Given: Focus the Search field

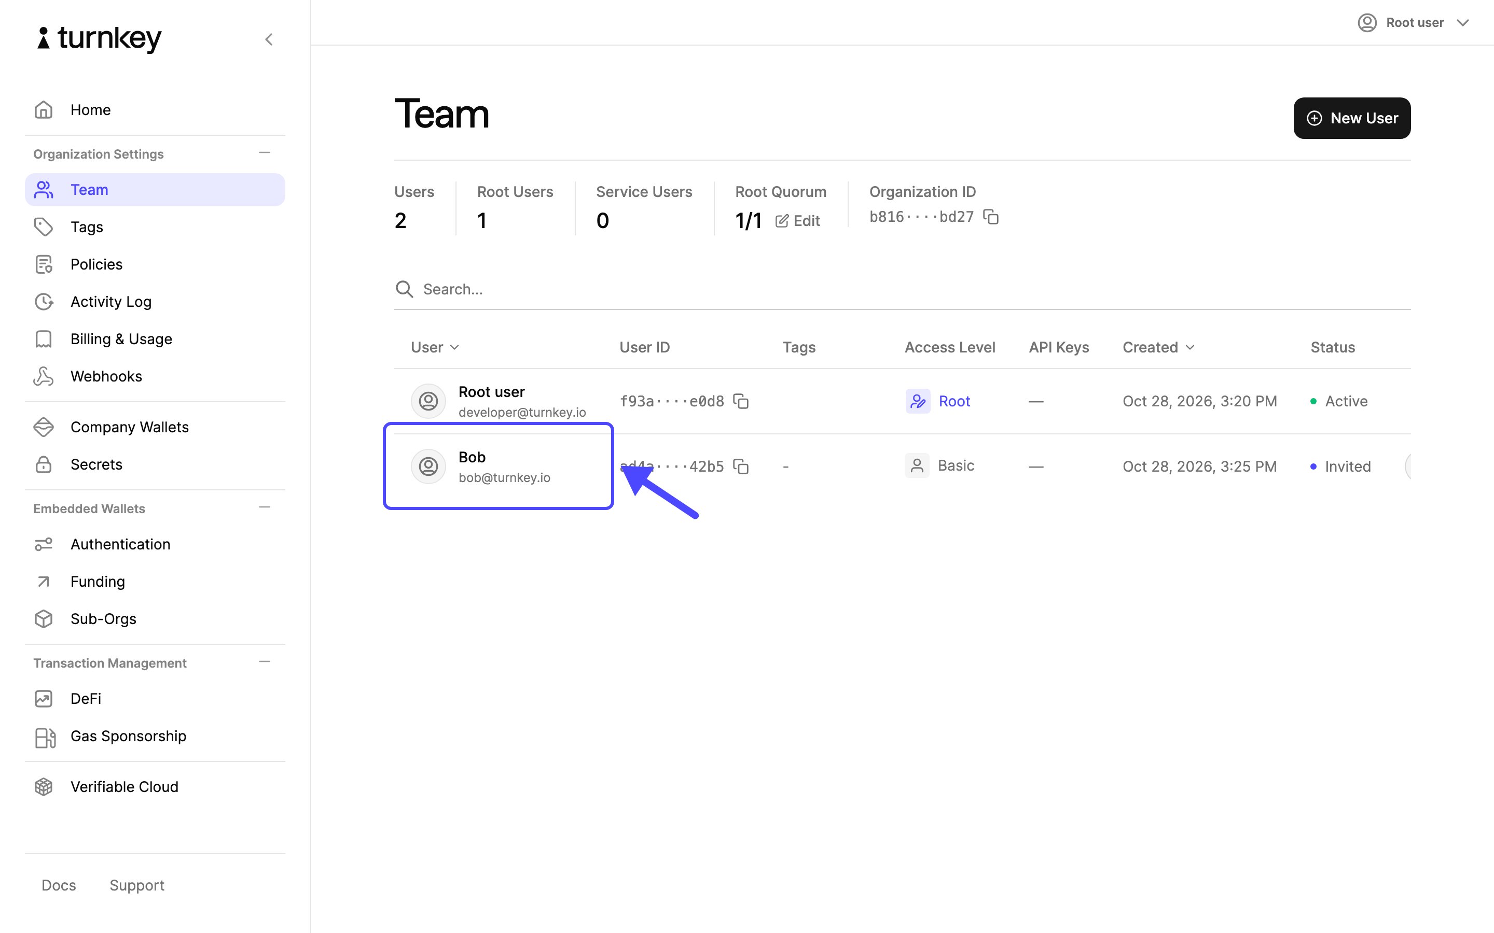Looking at the screenshot, I should [x=902, y=289].
